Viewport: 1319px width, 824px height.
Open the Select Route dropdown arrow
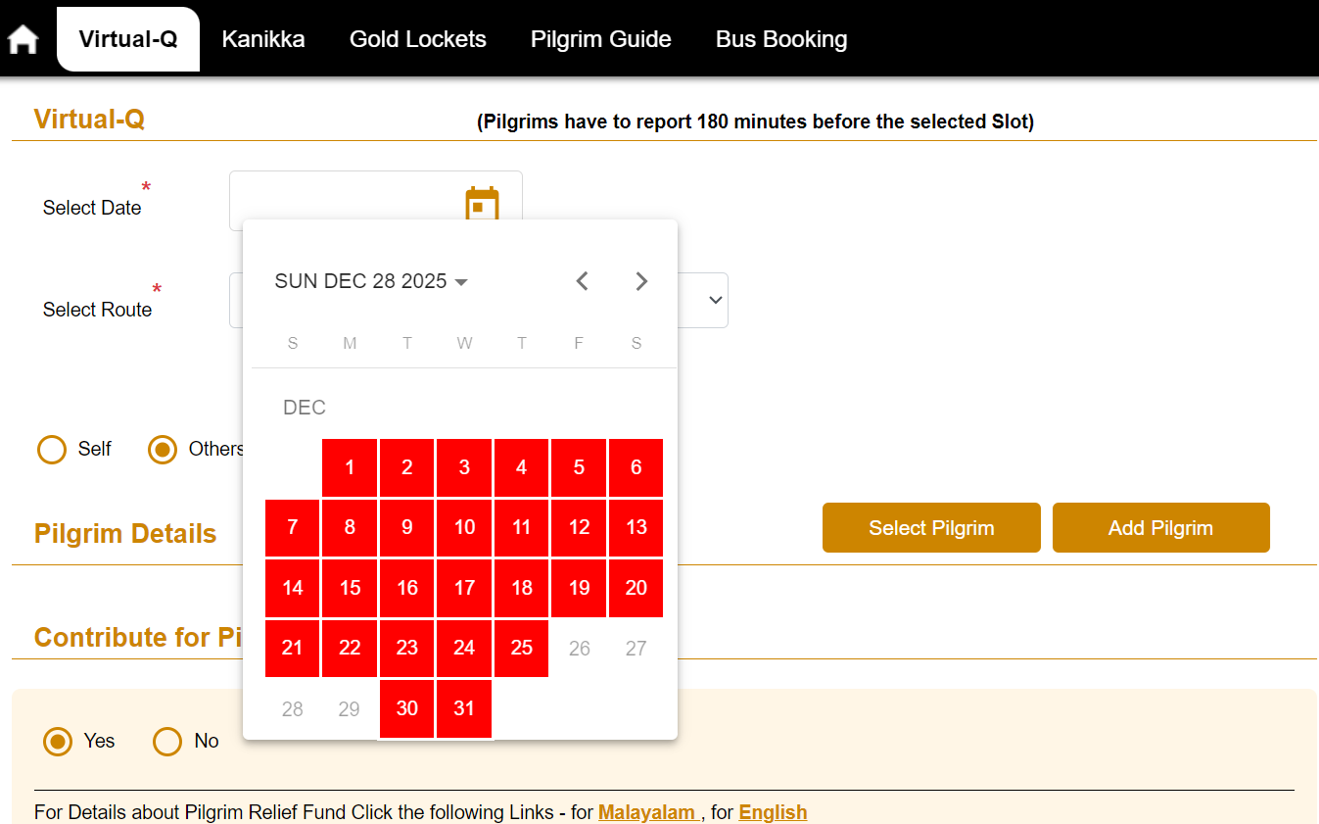pyautogui.click(x=715, y=300)
